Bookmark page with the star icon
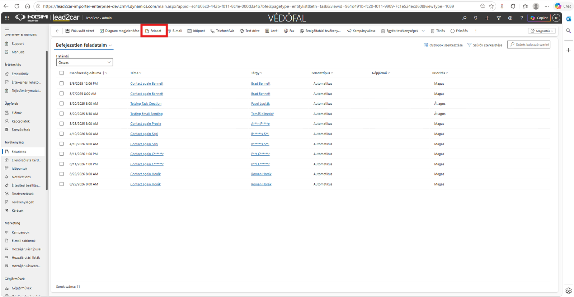 (x=491, y=6)
